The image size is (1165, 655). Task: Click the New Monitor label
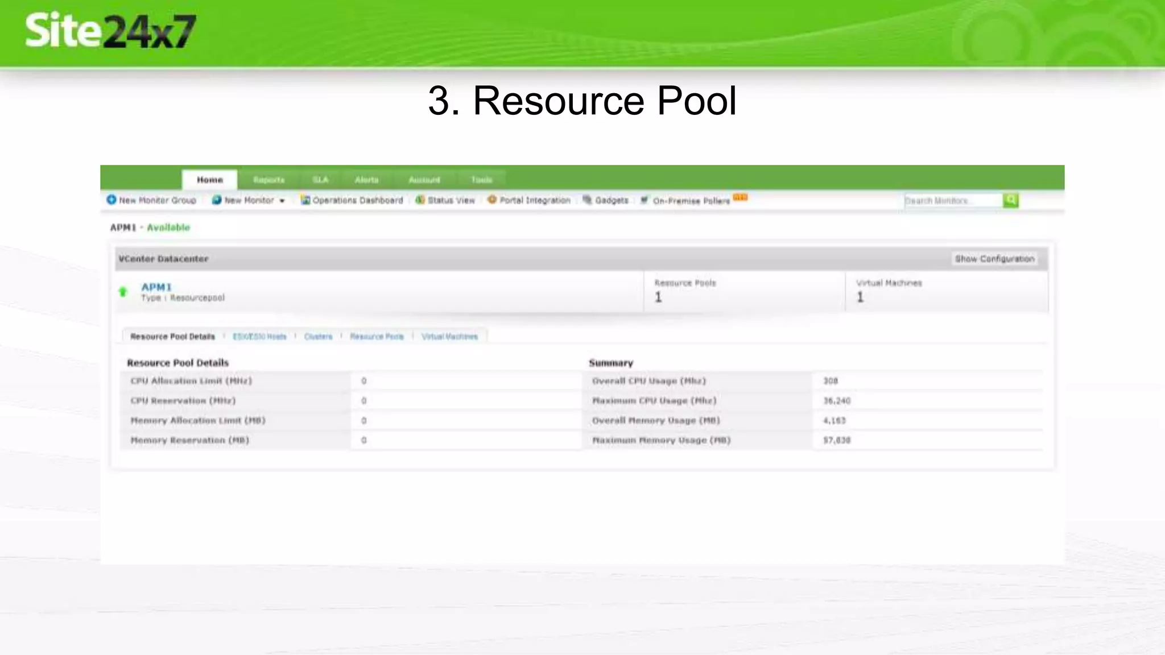pos(249,200)
